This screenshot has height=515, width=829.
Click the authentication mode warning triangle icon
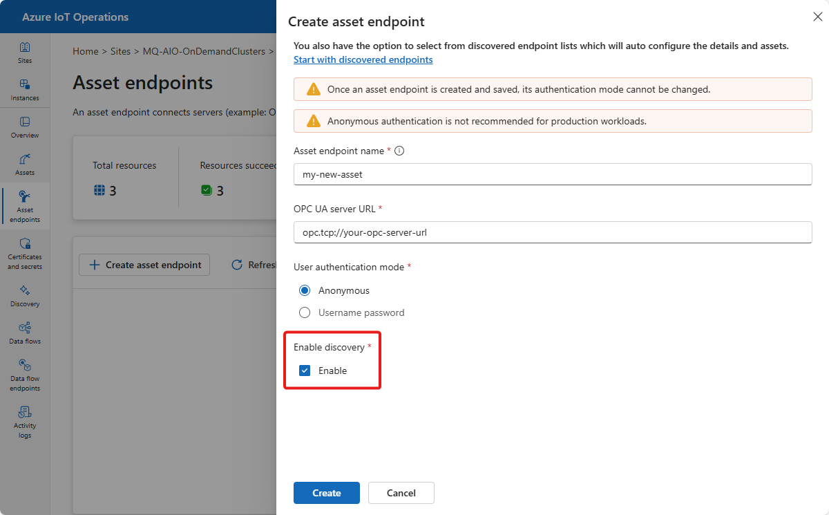(x=314, y=89)
